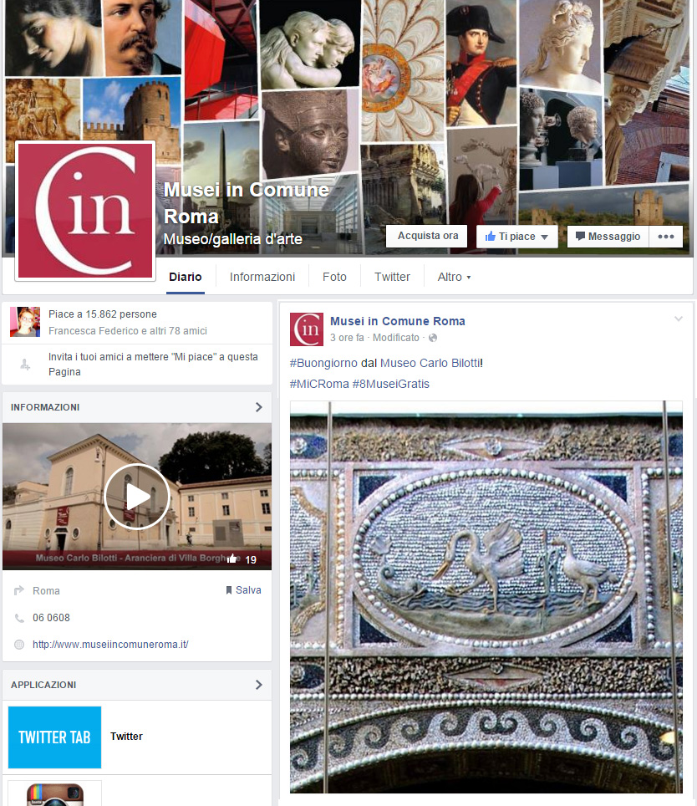This screenshot has width=697, height=806.
Task: Open the Twitter tab
Action: click(x=392, y=277)
